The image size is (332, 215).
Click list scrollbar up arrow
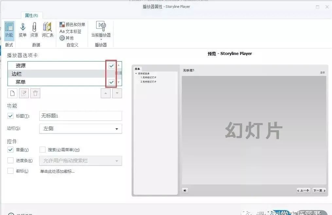(x=118, y=65)
